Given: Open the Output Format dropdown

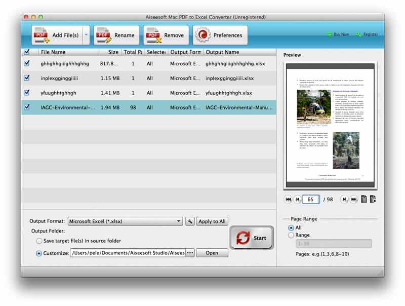Looking at the screenshot, I should click(124, 221).
